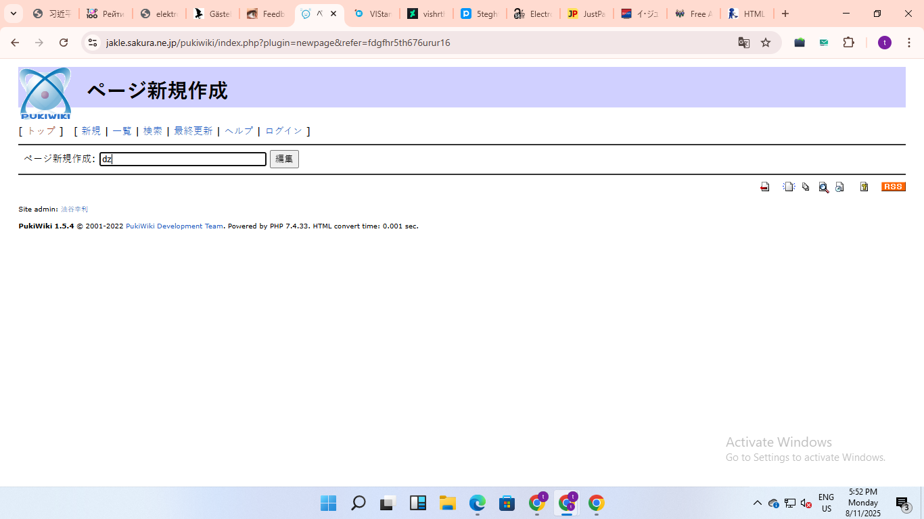924x519 pixels.
Task: Open the ログイン link
Action: coord(283,131)
